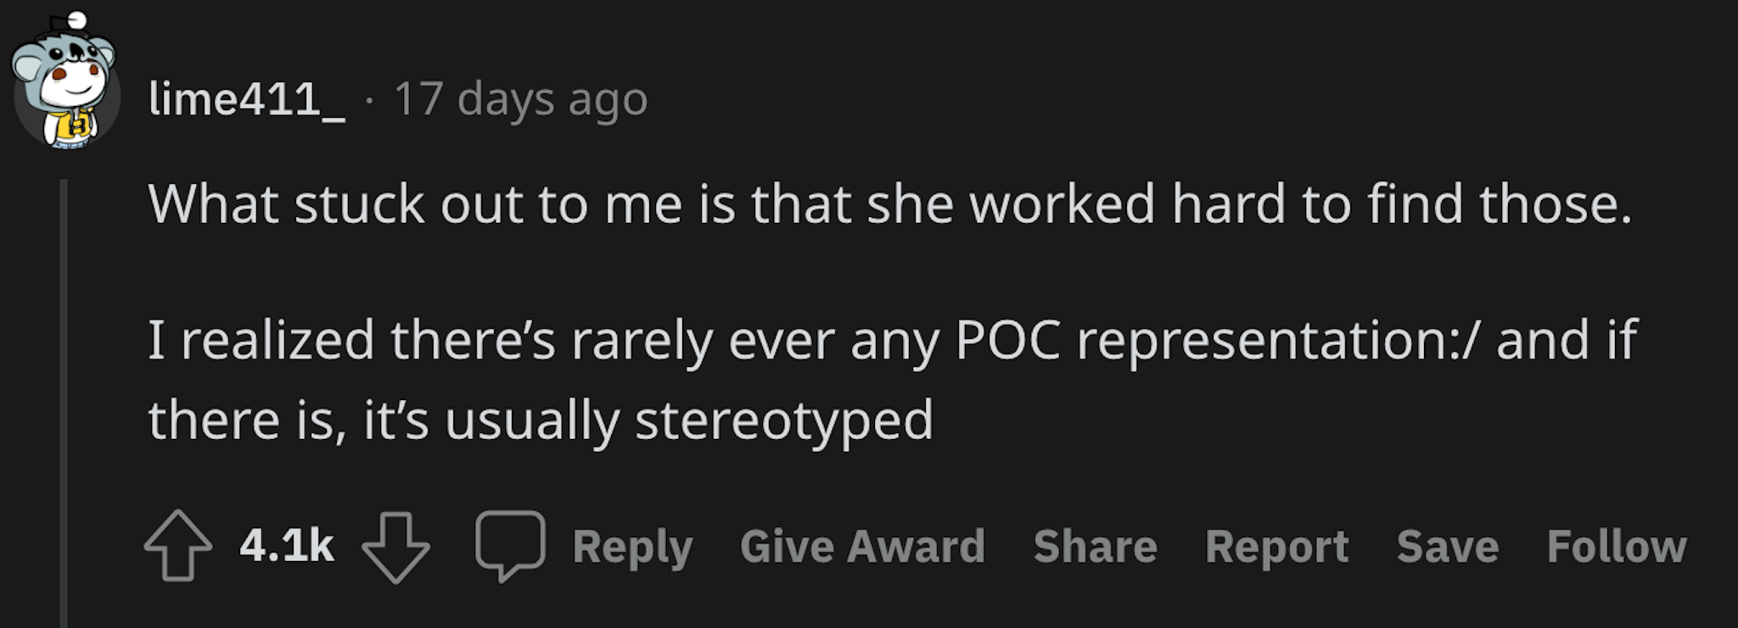Report this comment
Screen dimensions: 1738x628
click(1276, 547)
